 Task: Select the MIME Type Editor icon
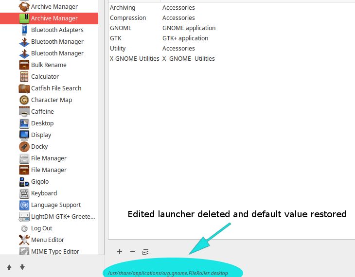click(x=24, y=251)
